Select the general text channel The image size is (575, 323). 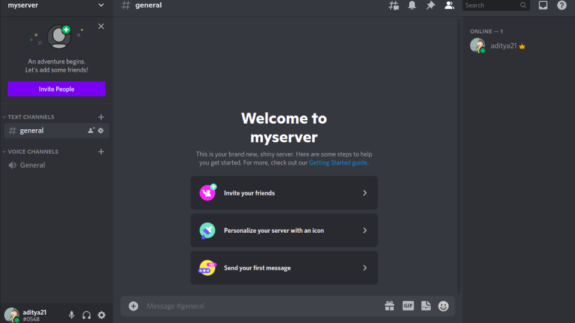click(x=56, y=130)
